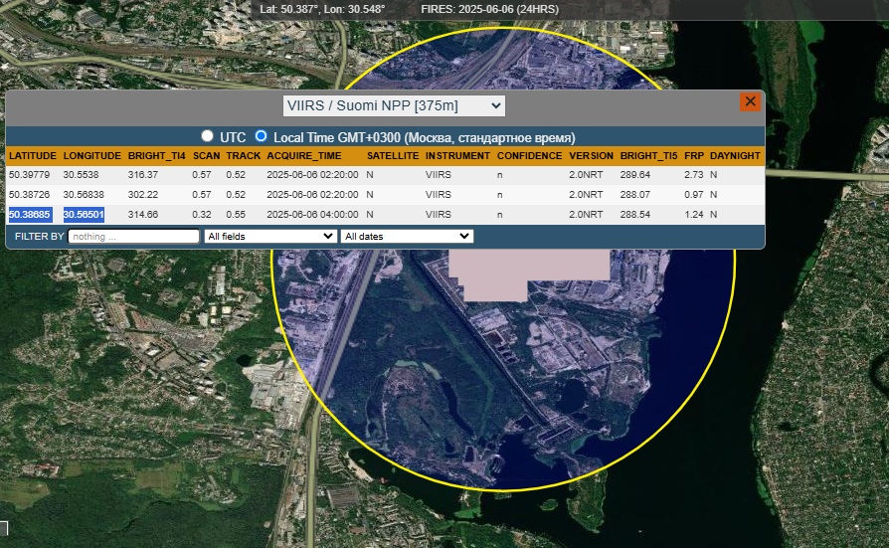Open the All dates filter dropdown
Image resolution: width=889 pixels, height=548 pixels.
[x=407, y=236]
